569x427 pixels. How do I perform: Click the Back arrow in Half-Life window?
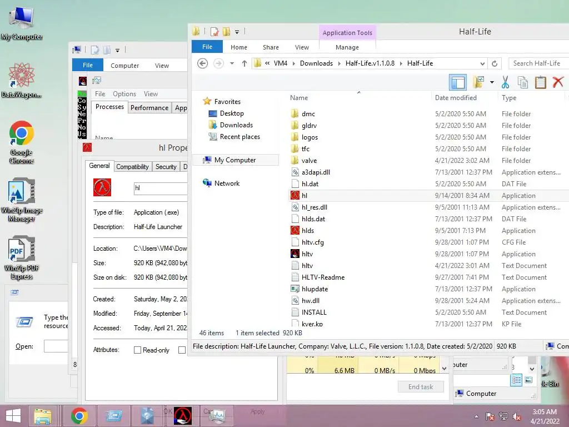202,63
